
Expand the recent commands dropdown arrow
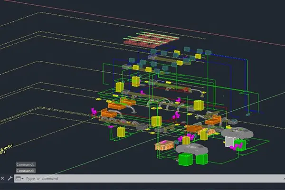click(22, 179)
